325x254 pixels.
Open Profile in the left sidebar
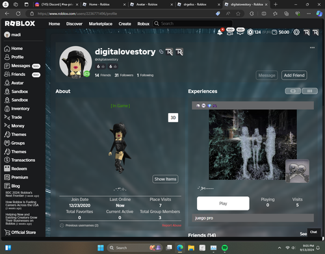[x=14, y=57]
